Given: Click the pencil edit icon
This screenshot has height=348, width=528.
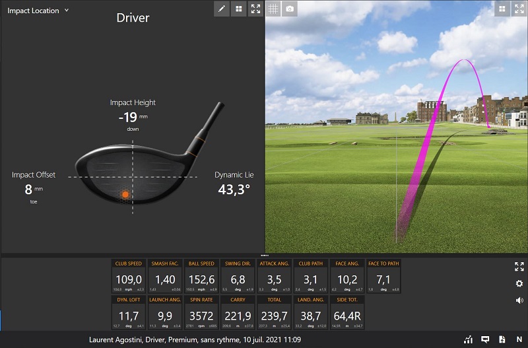Looking at the screenshot, I should point(222,9).
